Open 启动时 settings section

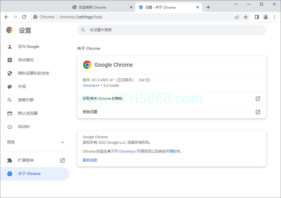[x=35, y=127]
